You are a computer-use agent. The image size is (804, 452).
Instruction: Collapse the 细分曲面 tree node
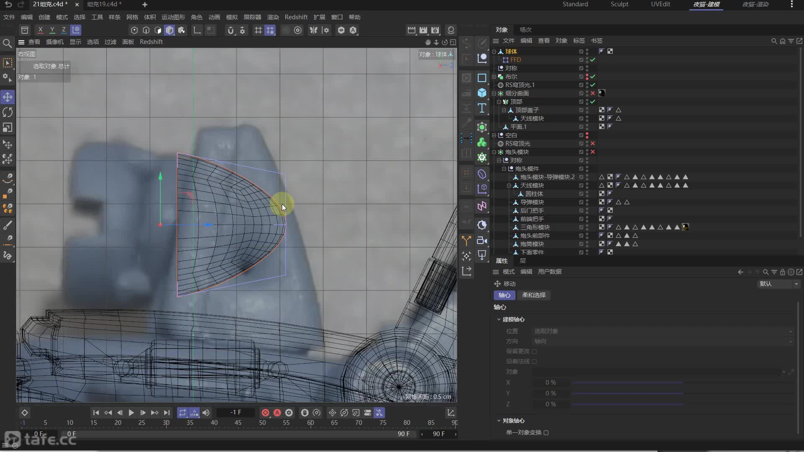pyautogui.click(x=494, y=93)
